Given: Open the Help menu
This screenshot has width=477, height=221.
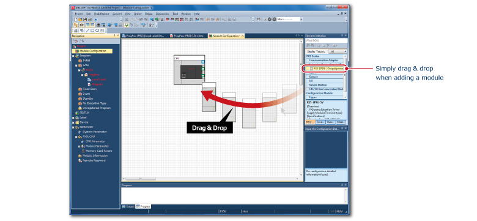Looking at the screenshot, I should click(x=197, y=14).
